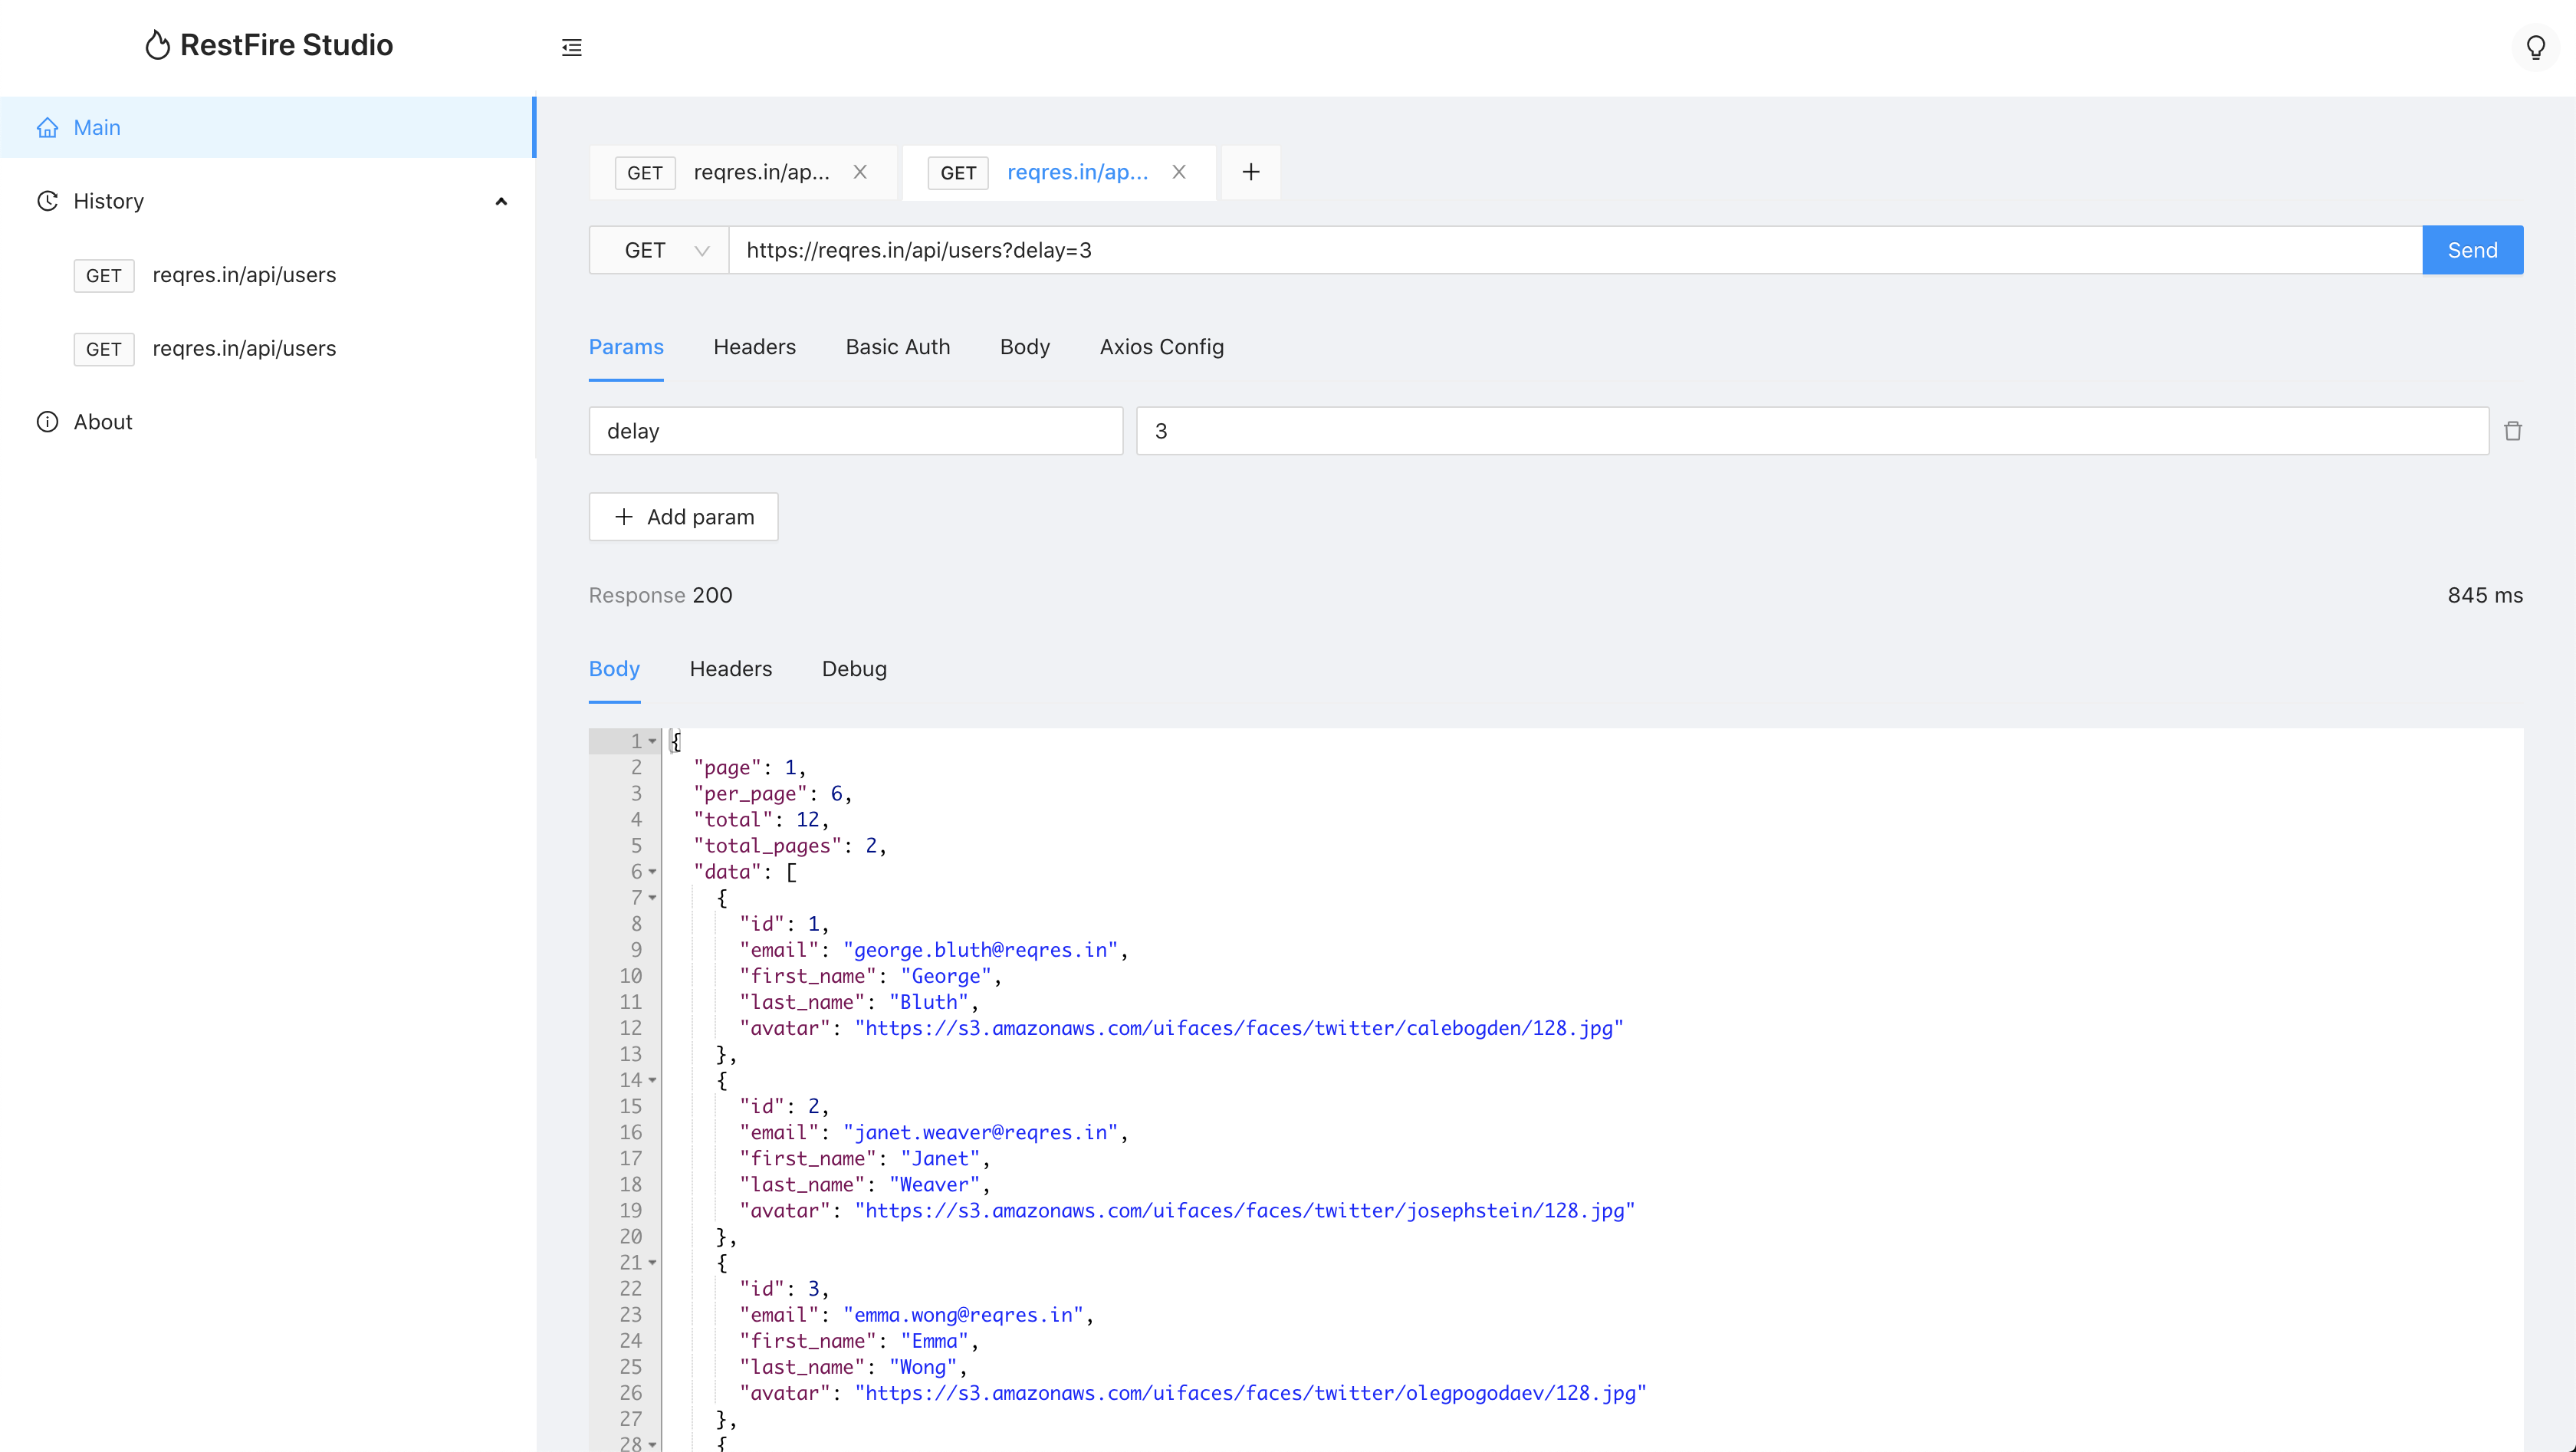Screen dimensions: 2576x1452
Task: Switch to the Axios Config tab
Action: [1161, 347]
